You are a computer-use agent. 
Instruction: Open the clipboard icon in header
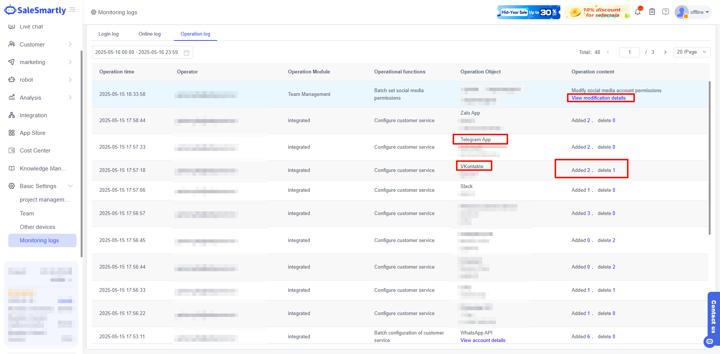[652, 12]
